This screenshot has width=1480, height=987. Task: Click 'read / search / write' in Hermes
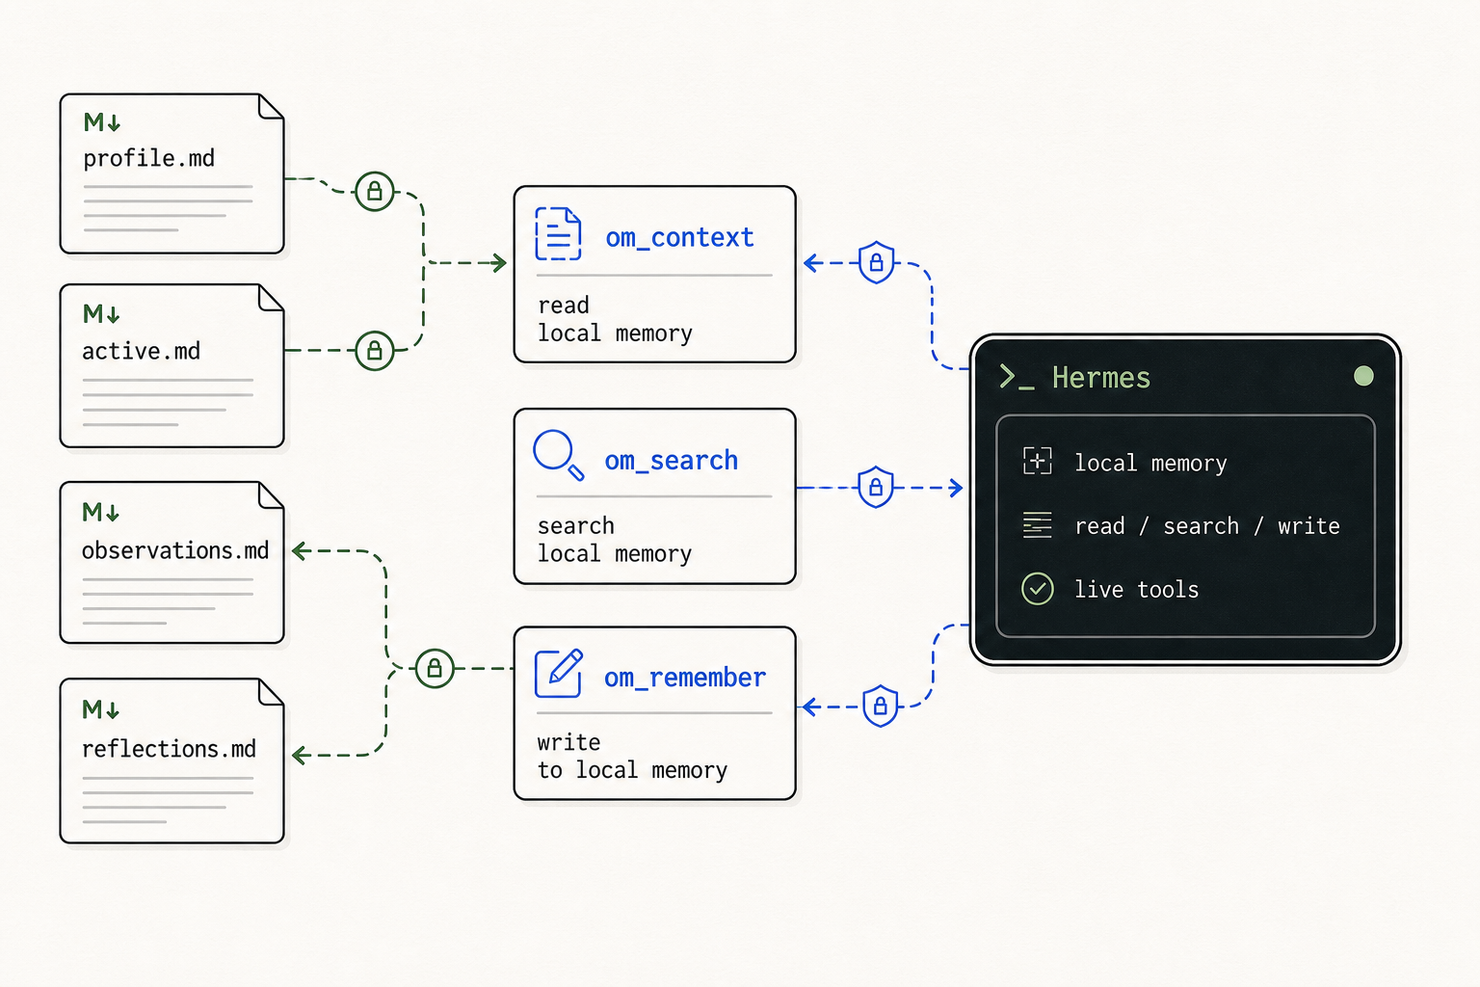(x=1207, y=526)
